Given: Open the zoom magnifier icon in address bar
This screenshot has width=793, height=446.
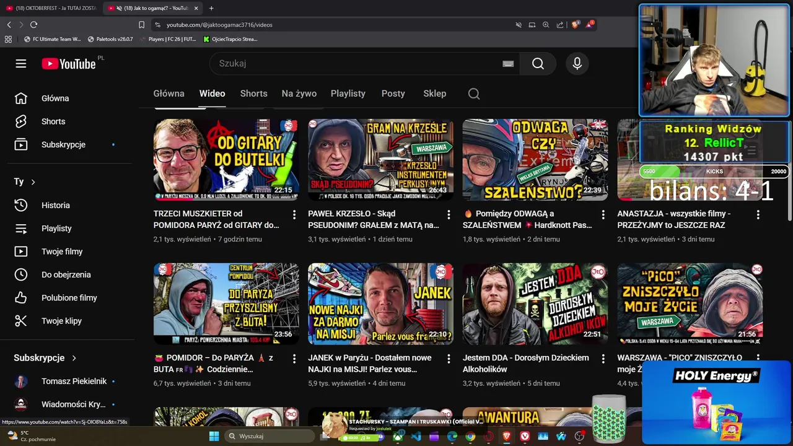Looking at the screenshot, I should [546, 25].
